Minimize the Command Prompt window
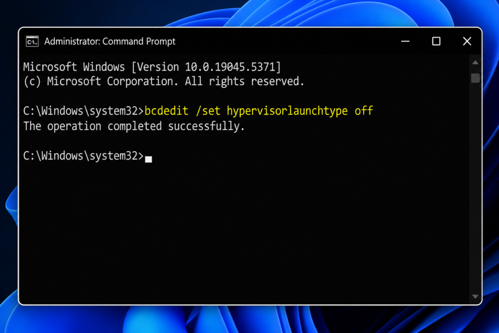Screen dimensions: 499x333 (x=405, y=41)
